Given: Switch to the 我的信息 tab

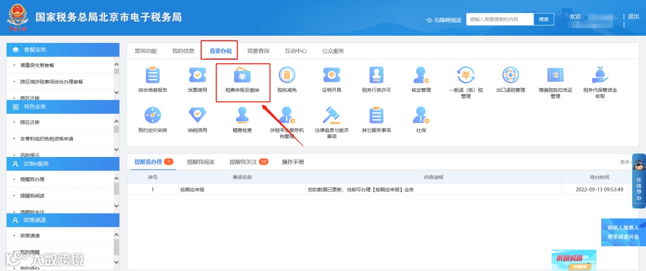Looking at the screenshot, I should coord(184,51).
